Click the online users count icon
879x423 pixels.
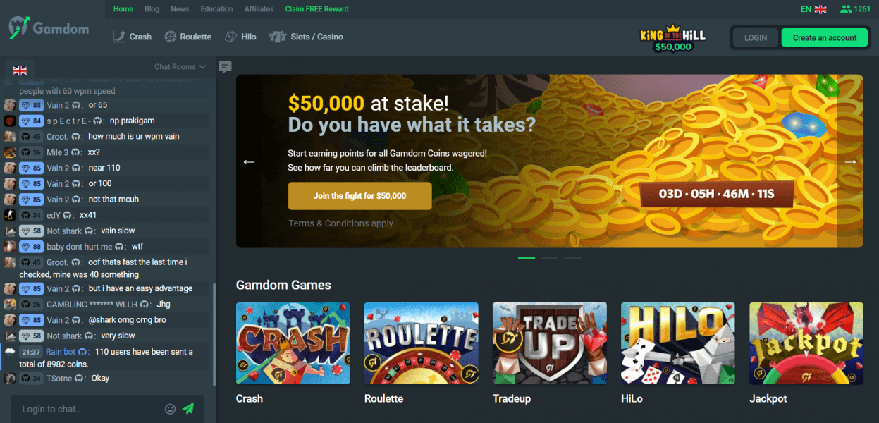846,9
